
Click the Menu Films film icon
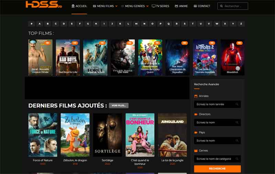coord(94,6)
